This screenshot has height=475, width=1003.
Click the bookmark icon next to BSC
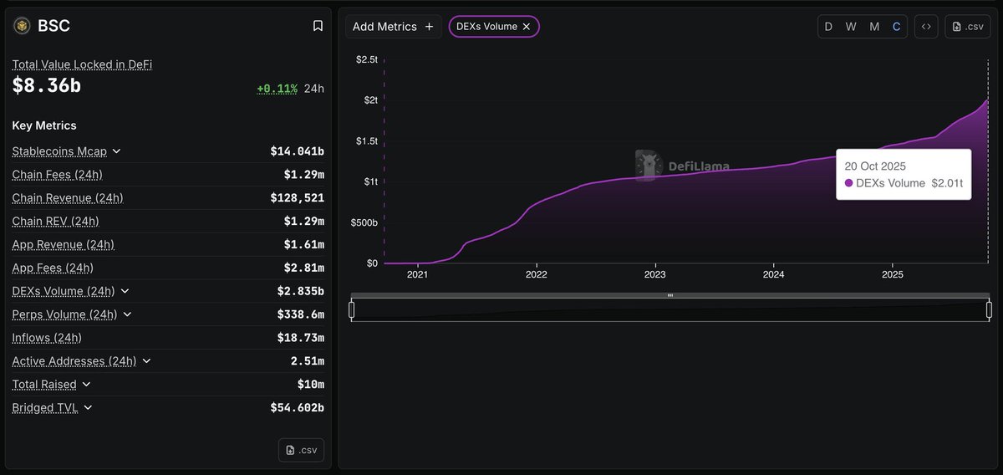tap(318, 26)
